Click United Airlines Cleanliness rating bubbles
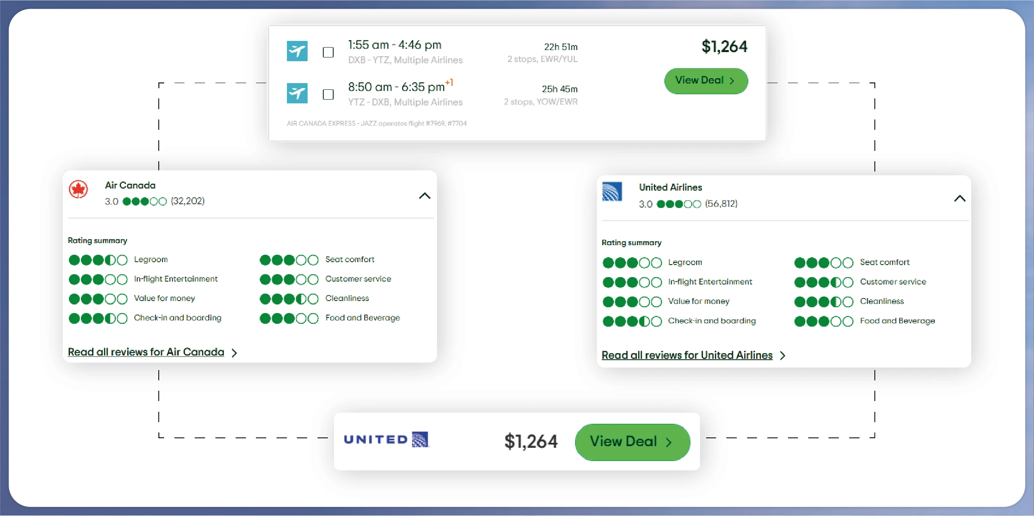 pyautogui.click(x=823, y=302)
